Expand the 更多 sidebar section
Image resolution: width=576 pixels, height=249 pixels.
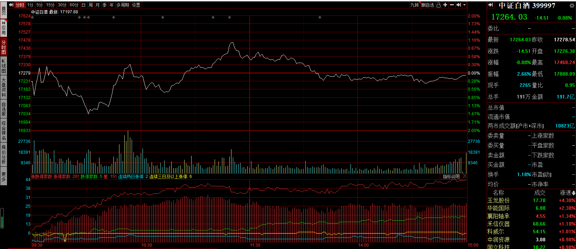tap(4, 177)
